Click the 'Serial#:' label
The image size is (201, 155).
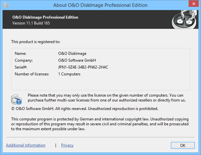pyautogui.click(x=21, y=67)
